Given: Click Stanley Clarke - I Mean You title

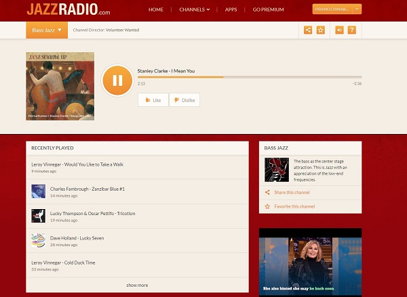Looking at the screenshot, I should (x=166, y=71).
